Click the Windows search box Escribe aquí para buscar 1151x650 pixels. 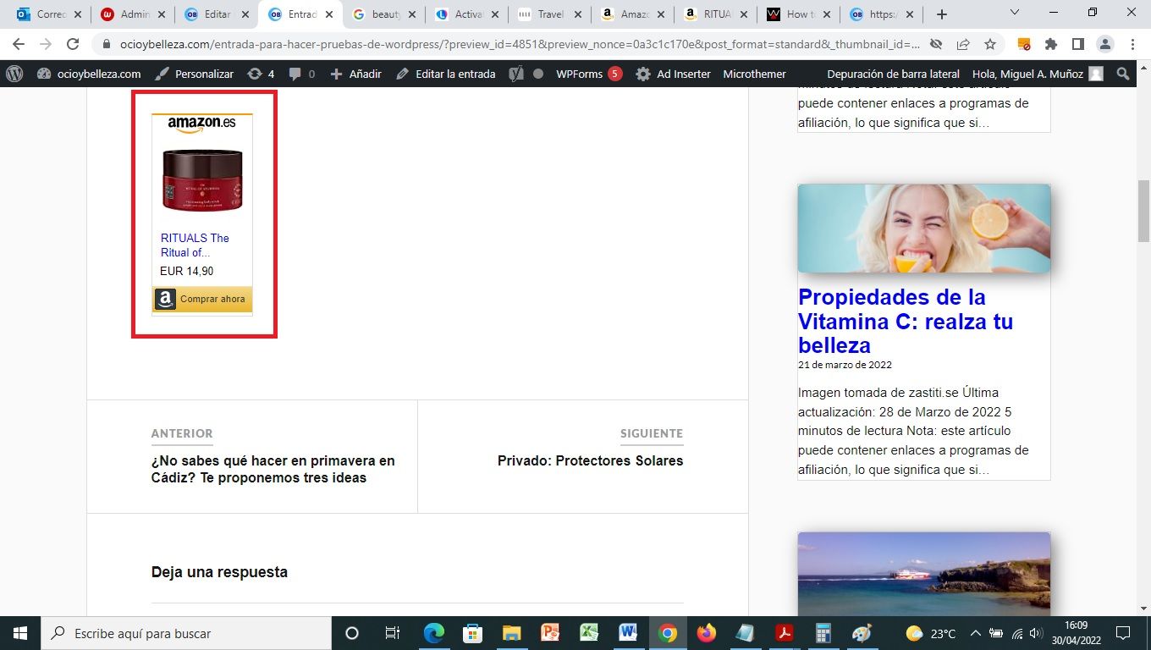(185, 633)
